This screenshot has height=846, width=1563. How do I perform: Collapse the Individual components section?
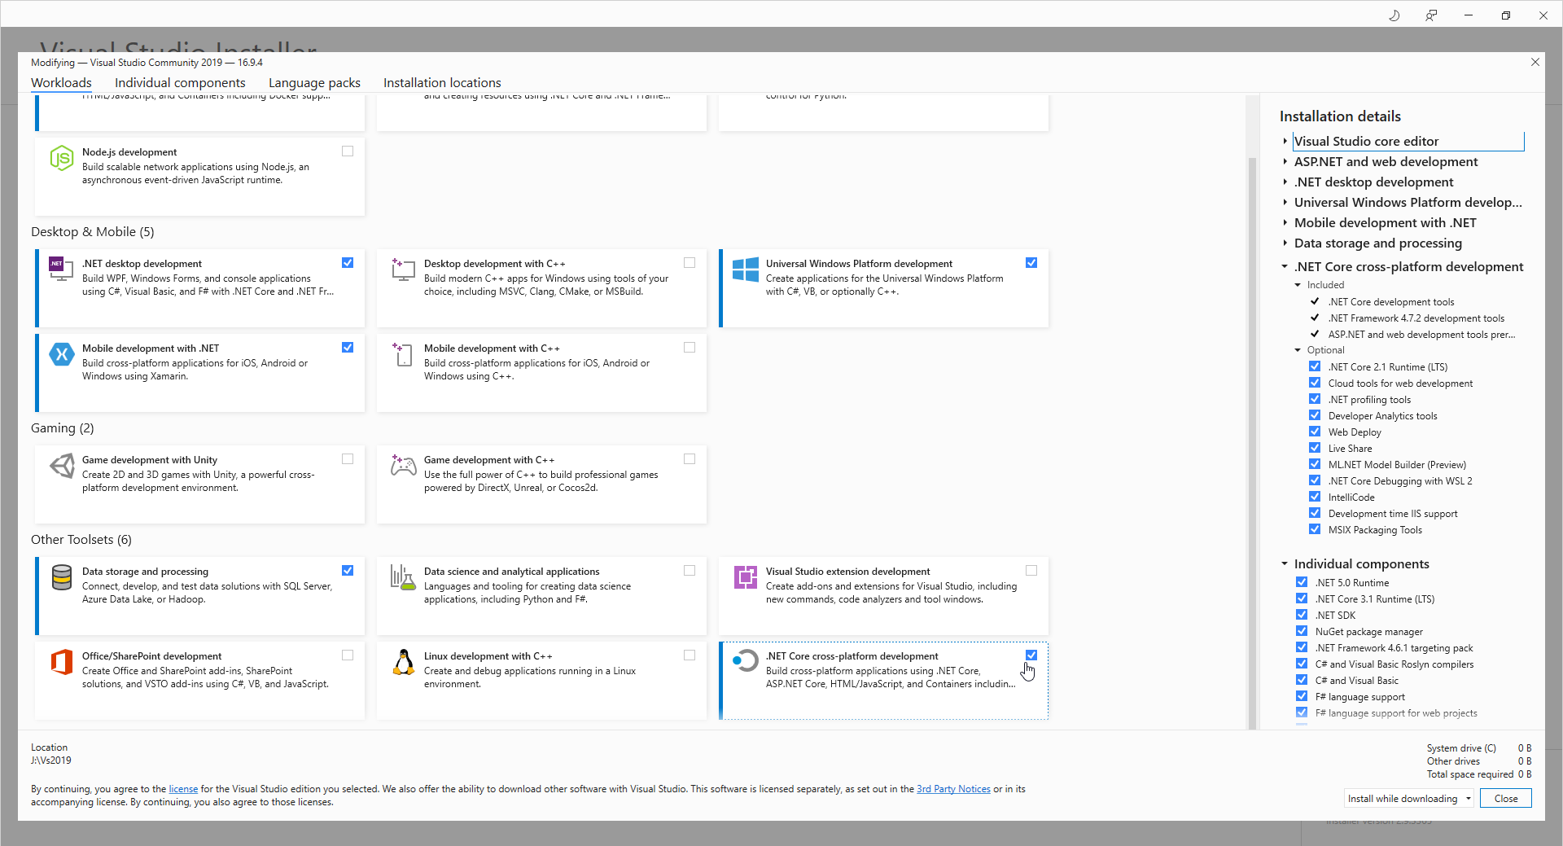(1285, 564)
